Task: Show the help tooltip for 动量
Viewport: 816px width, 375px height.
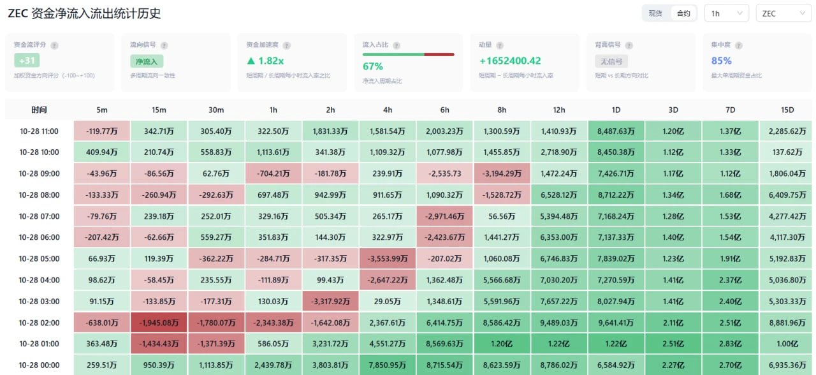Action: tap(500, 45)
